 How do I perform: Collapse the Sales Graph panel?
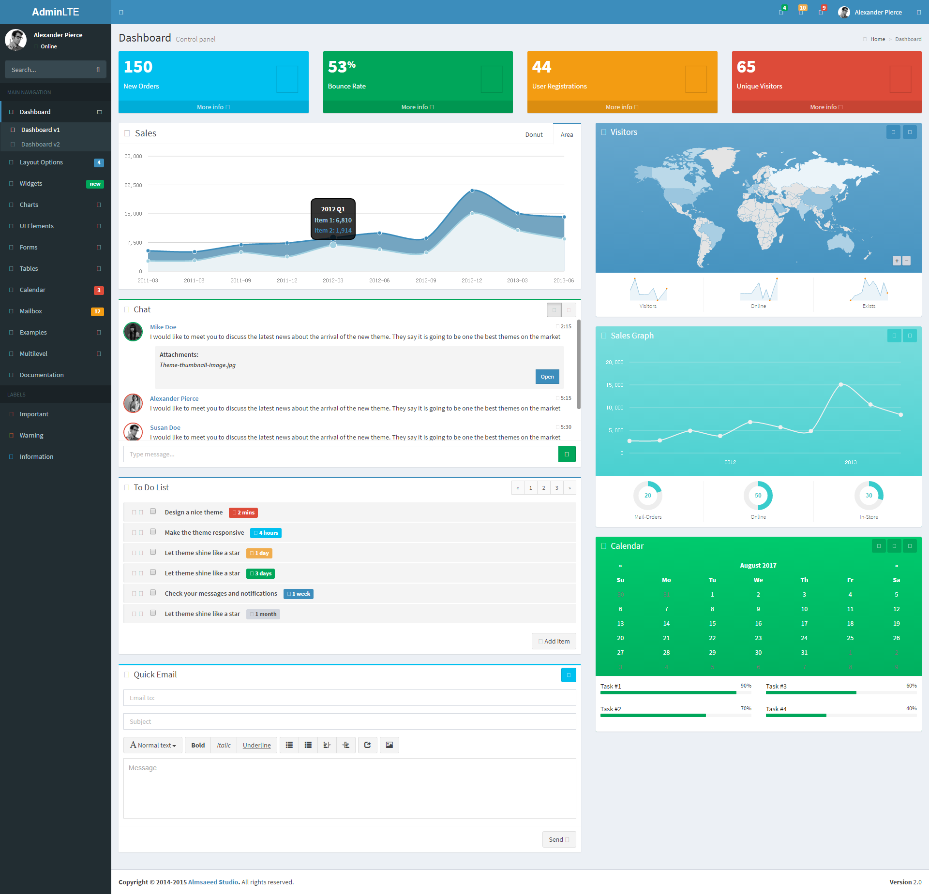[895, 336]
